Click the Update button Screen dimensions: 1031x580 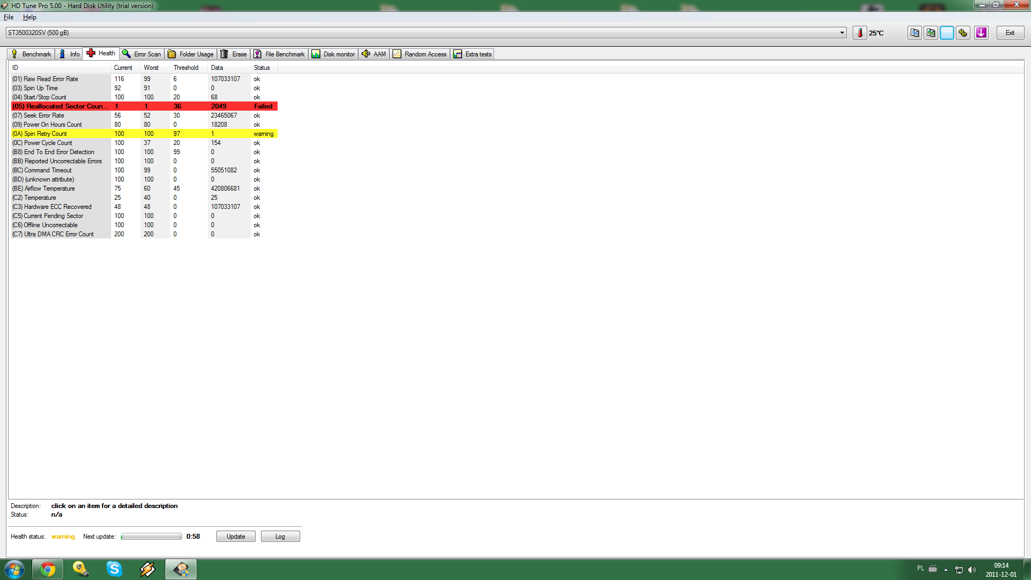[x=236, y=536]
